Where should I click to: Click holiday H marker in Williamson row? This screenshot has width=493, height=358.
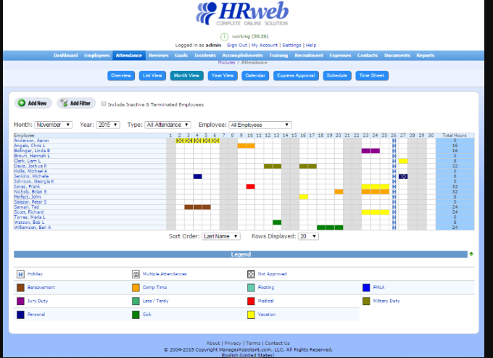(x=394, y=228)
